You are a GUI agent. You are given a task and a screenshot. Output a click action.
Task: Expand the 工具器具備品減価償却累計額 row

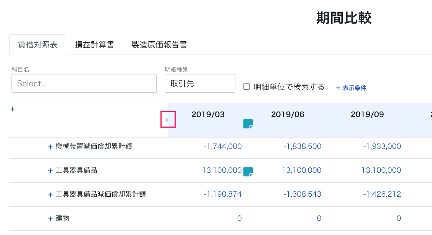50,195
